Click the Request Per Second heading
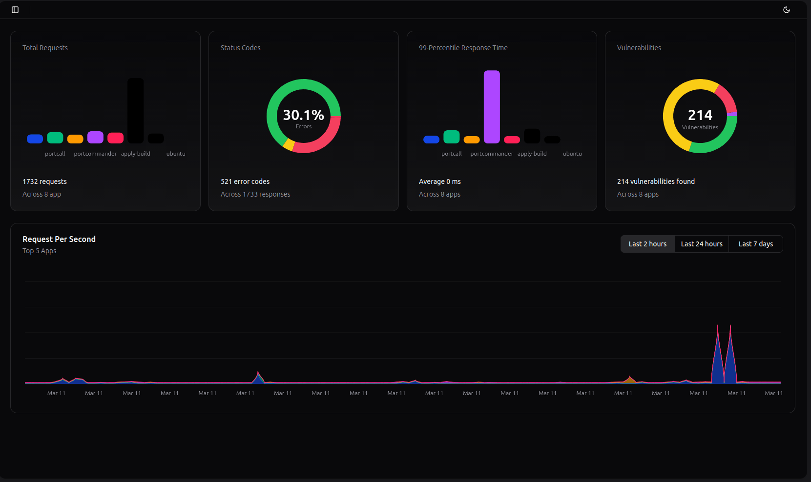811x482 pixels. [59, 239]
